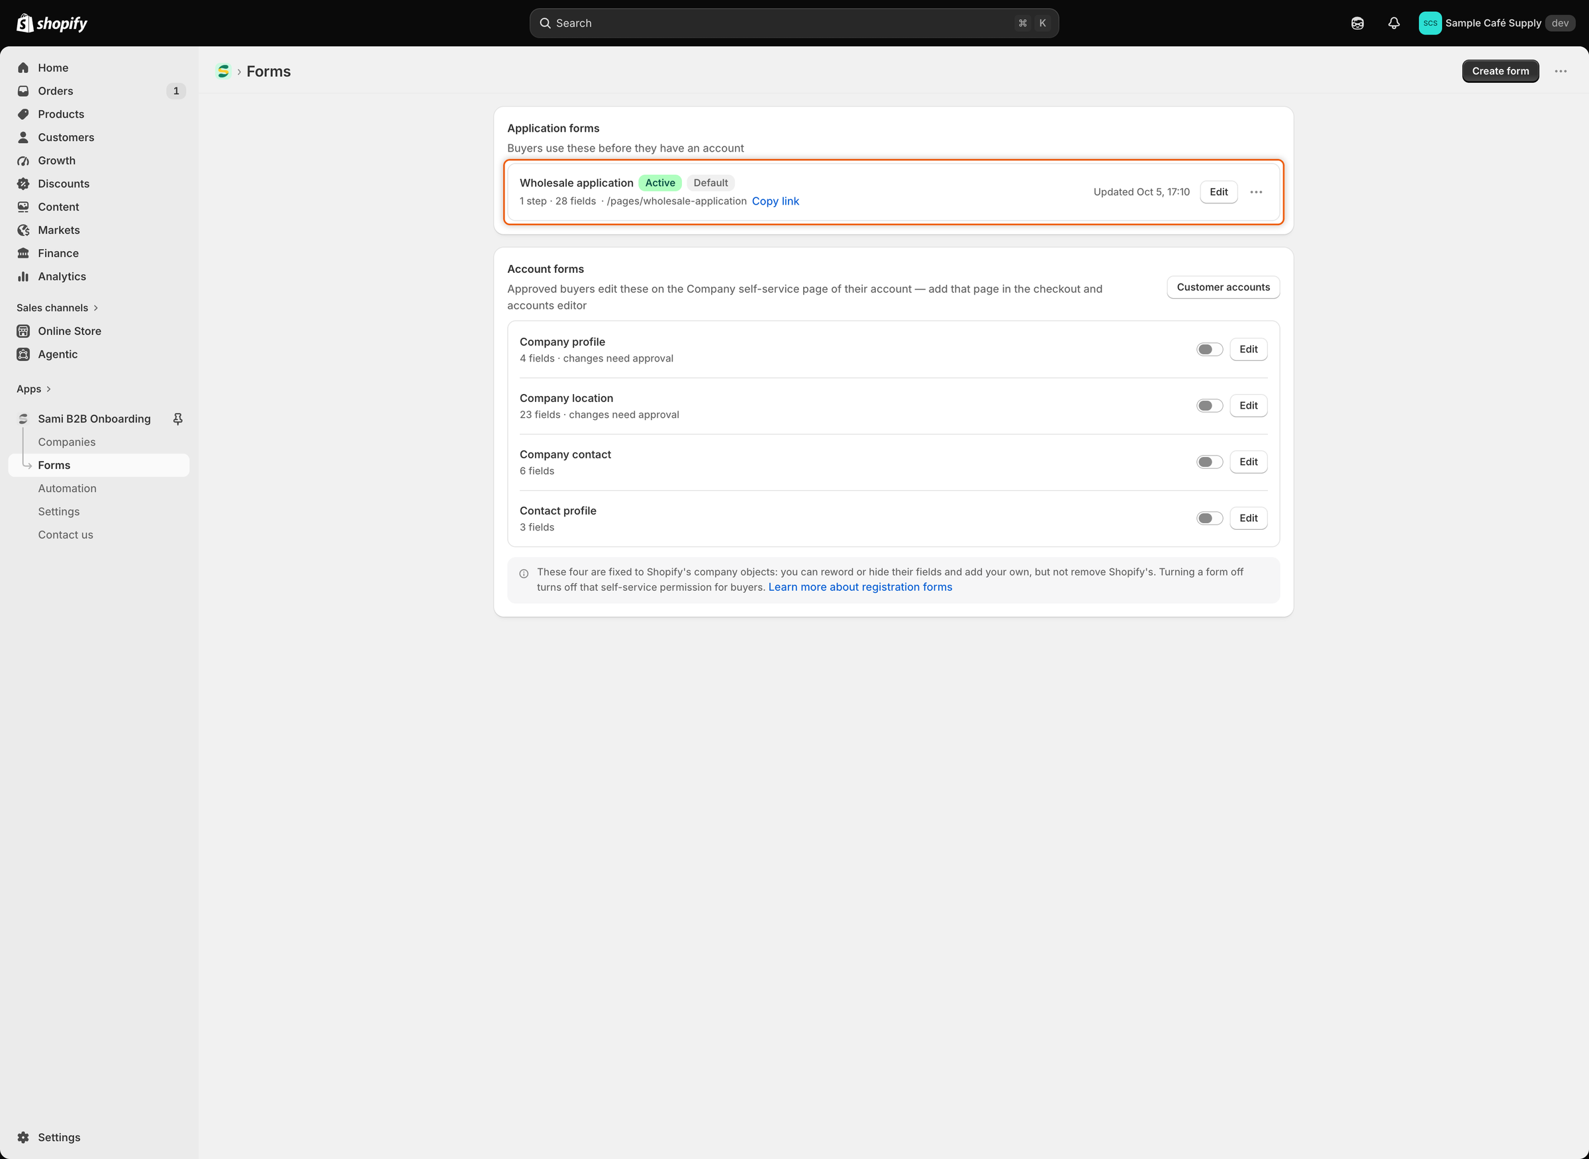Go to Products in sidebar
The width and height of the screenshot is (1589, 1159).
(99, 114)
